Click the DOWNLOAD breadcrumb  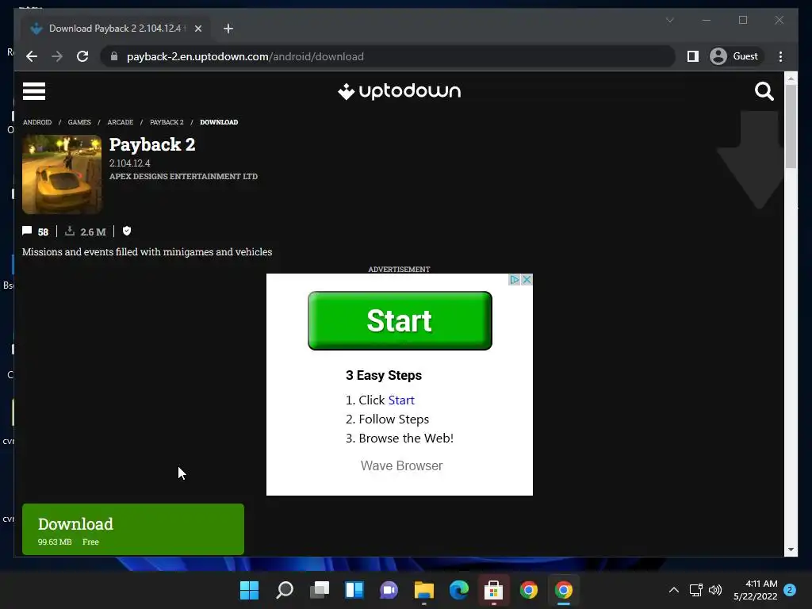pos(219,122)
